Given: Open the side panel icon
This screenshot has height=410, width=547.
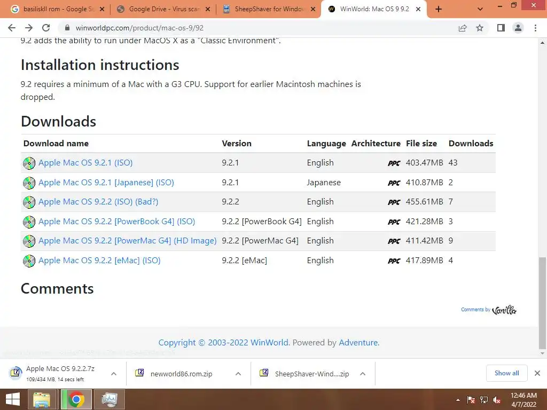Looking at the screenshot, I should tap(501, 28).
